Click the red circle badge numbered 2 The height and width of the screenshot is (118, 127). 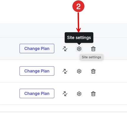[78, 6]
